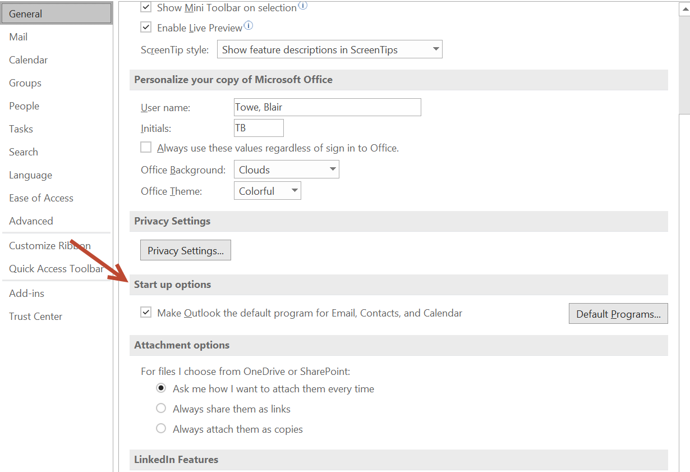
Task: Click the info icon beside Mini Toolbar option
Action: [303, 6]
